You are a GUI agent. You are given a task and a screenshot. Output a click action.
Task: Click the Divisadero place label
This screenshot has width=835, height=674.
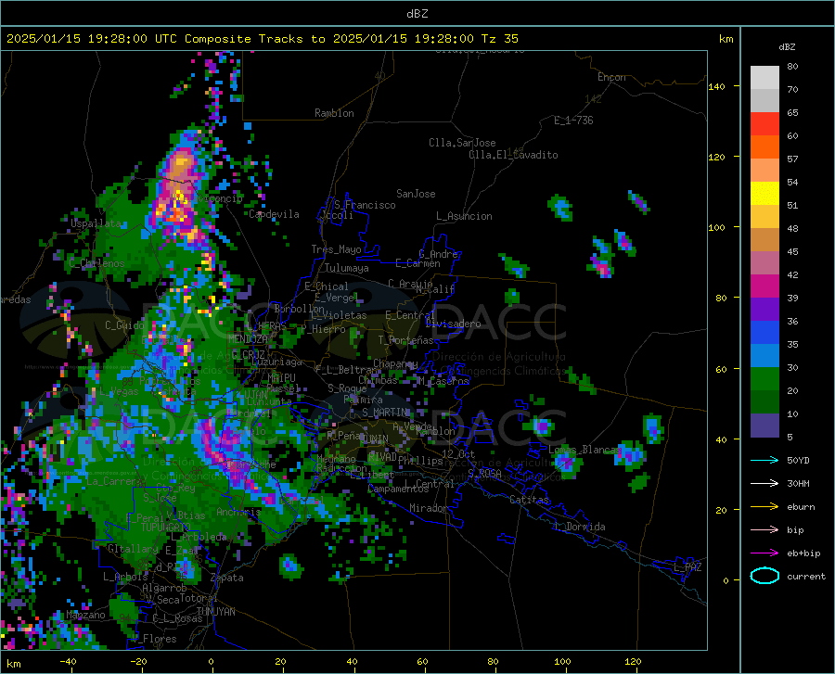pyautogui.click(x=453, y=324)
